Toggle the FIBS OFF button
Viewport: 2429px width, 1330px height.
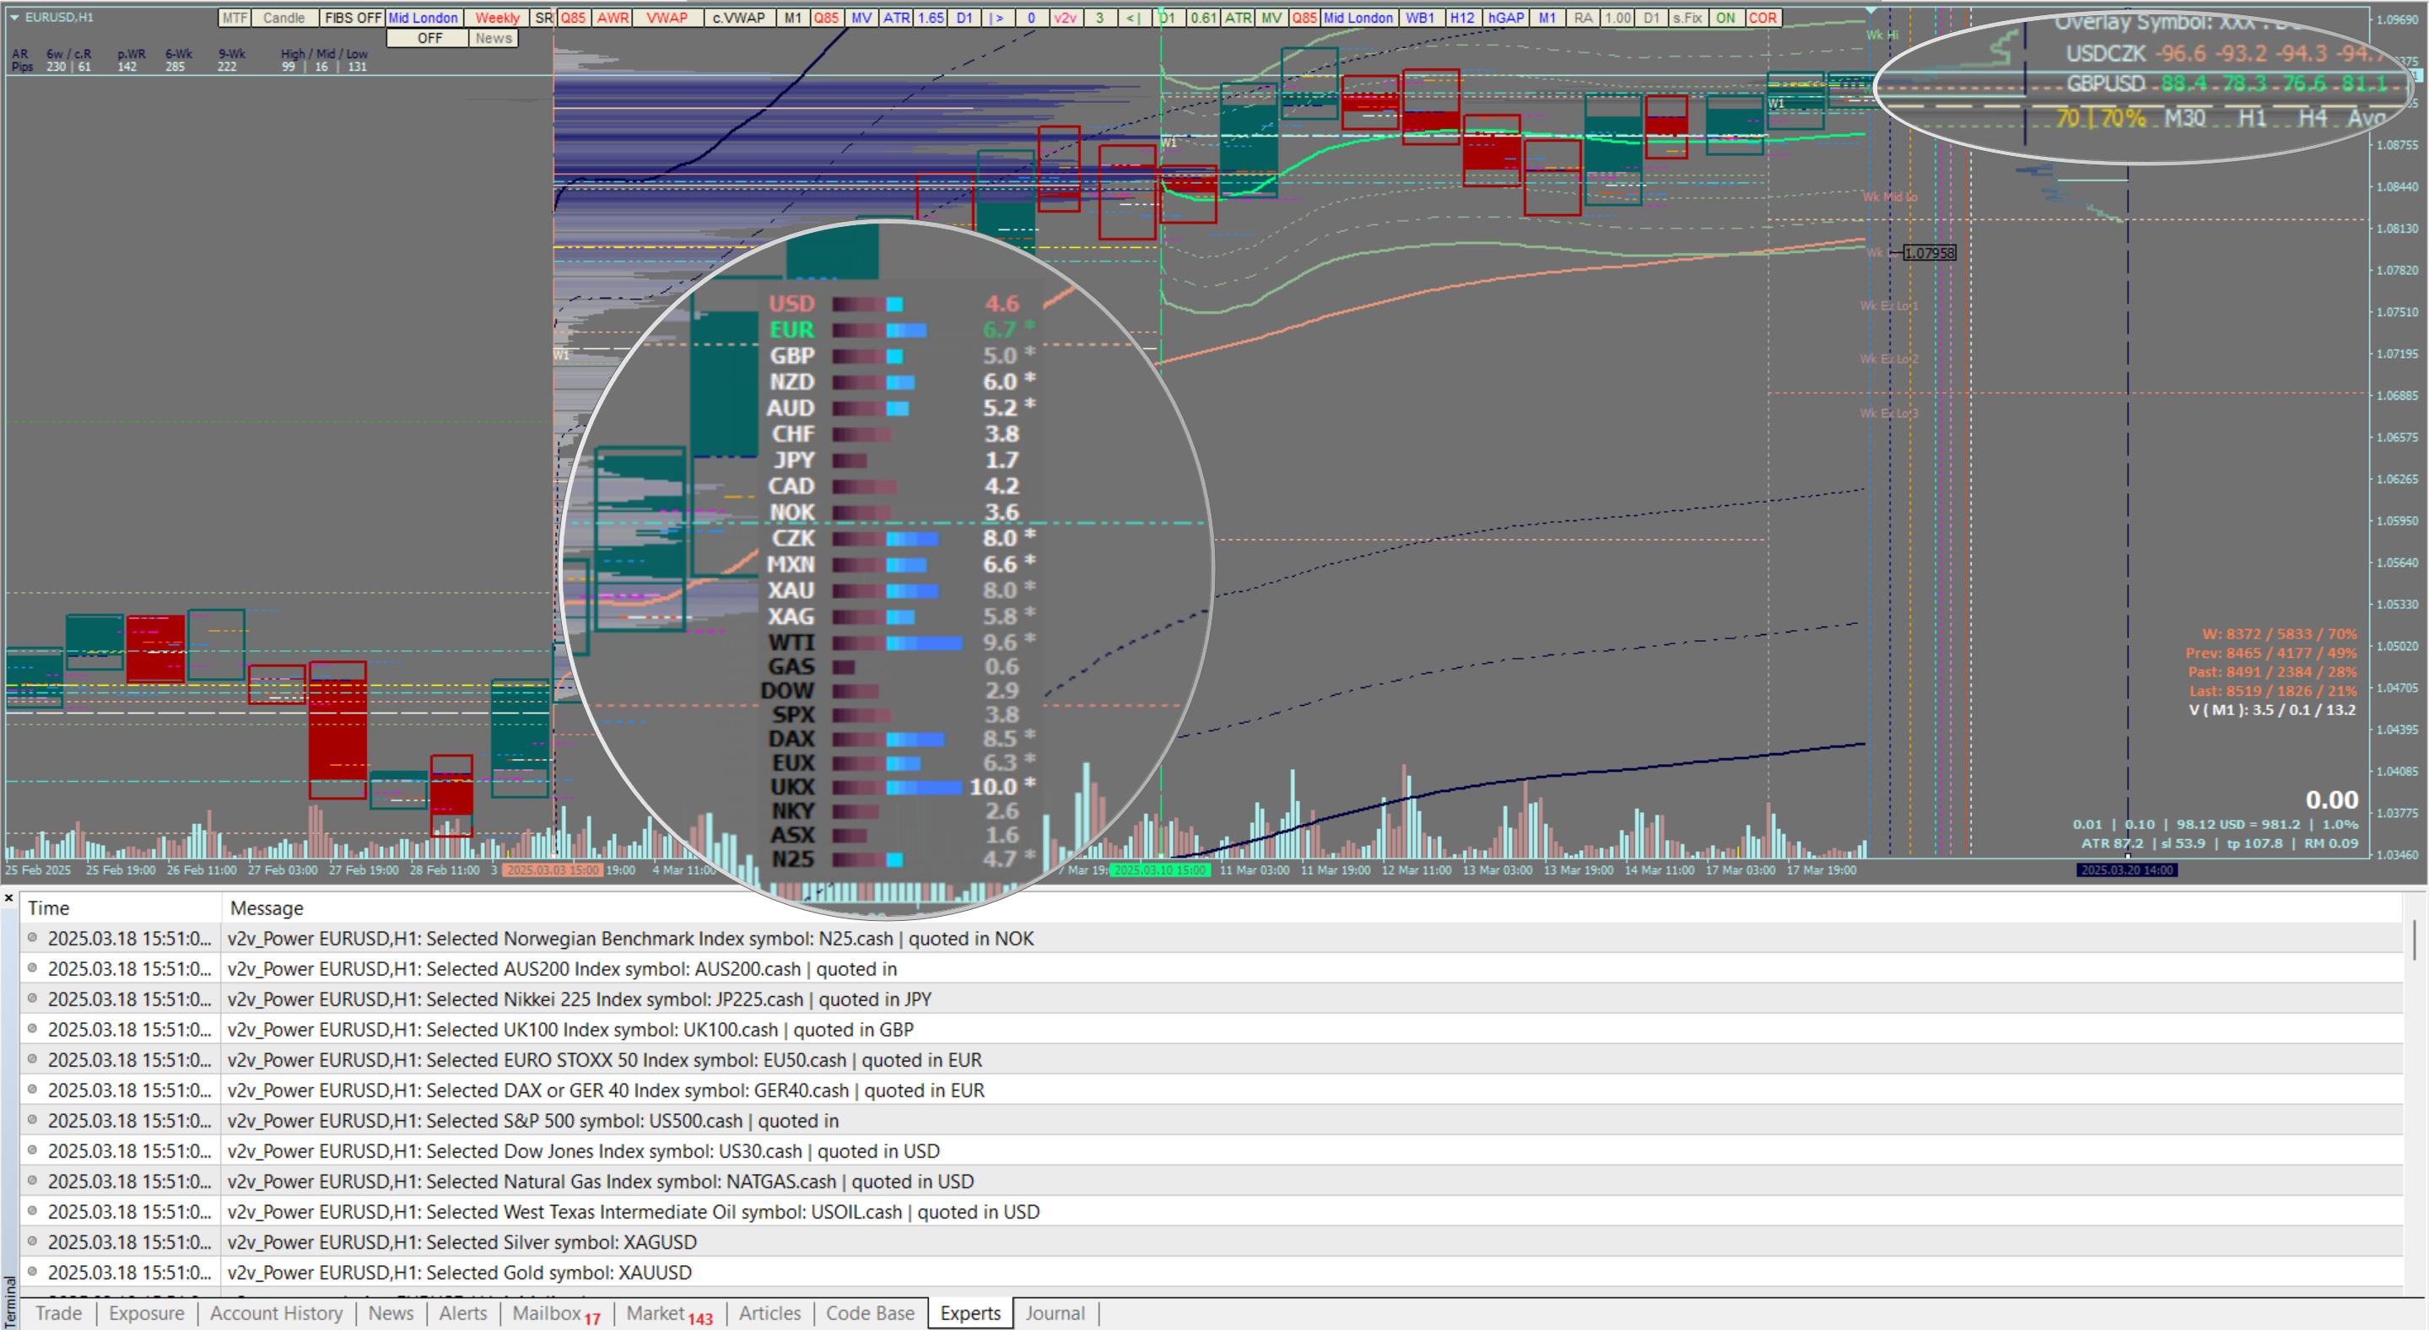[x=352, y=18]
